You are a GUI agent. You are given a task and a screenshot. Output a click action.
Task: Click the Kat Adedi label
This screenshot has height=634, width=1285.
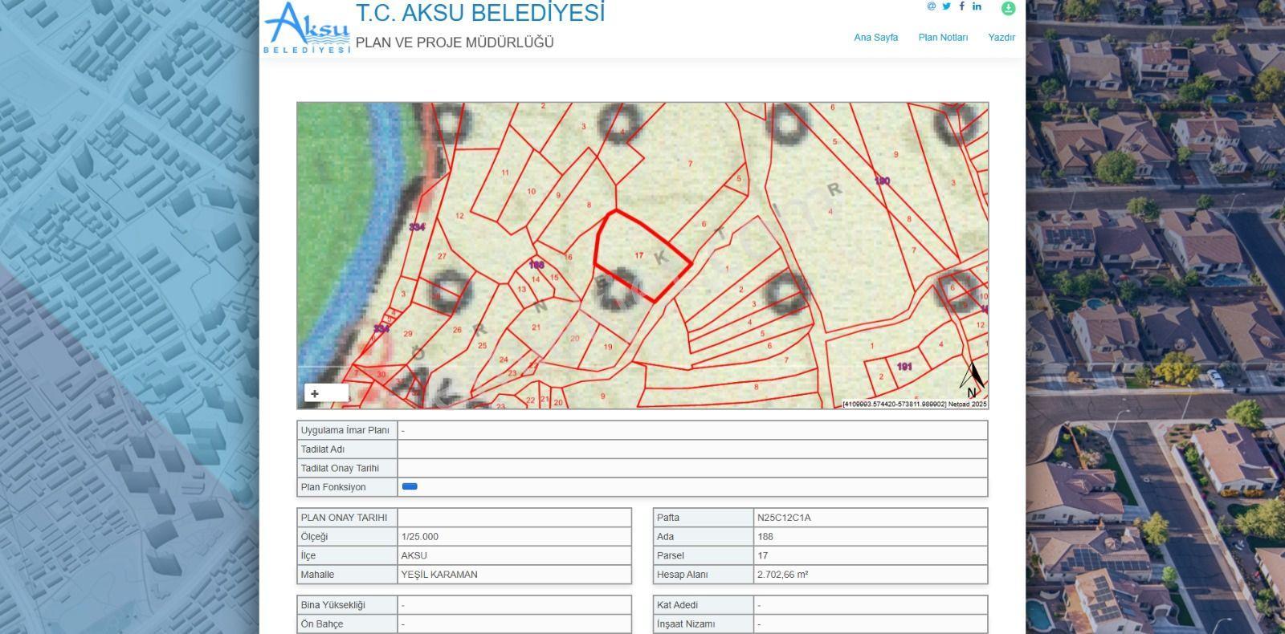[677, 605]
